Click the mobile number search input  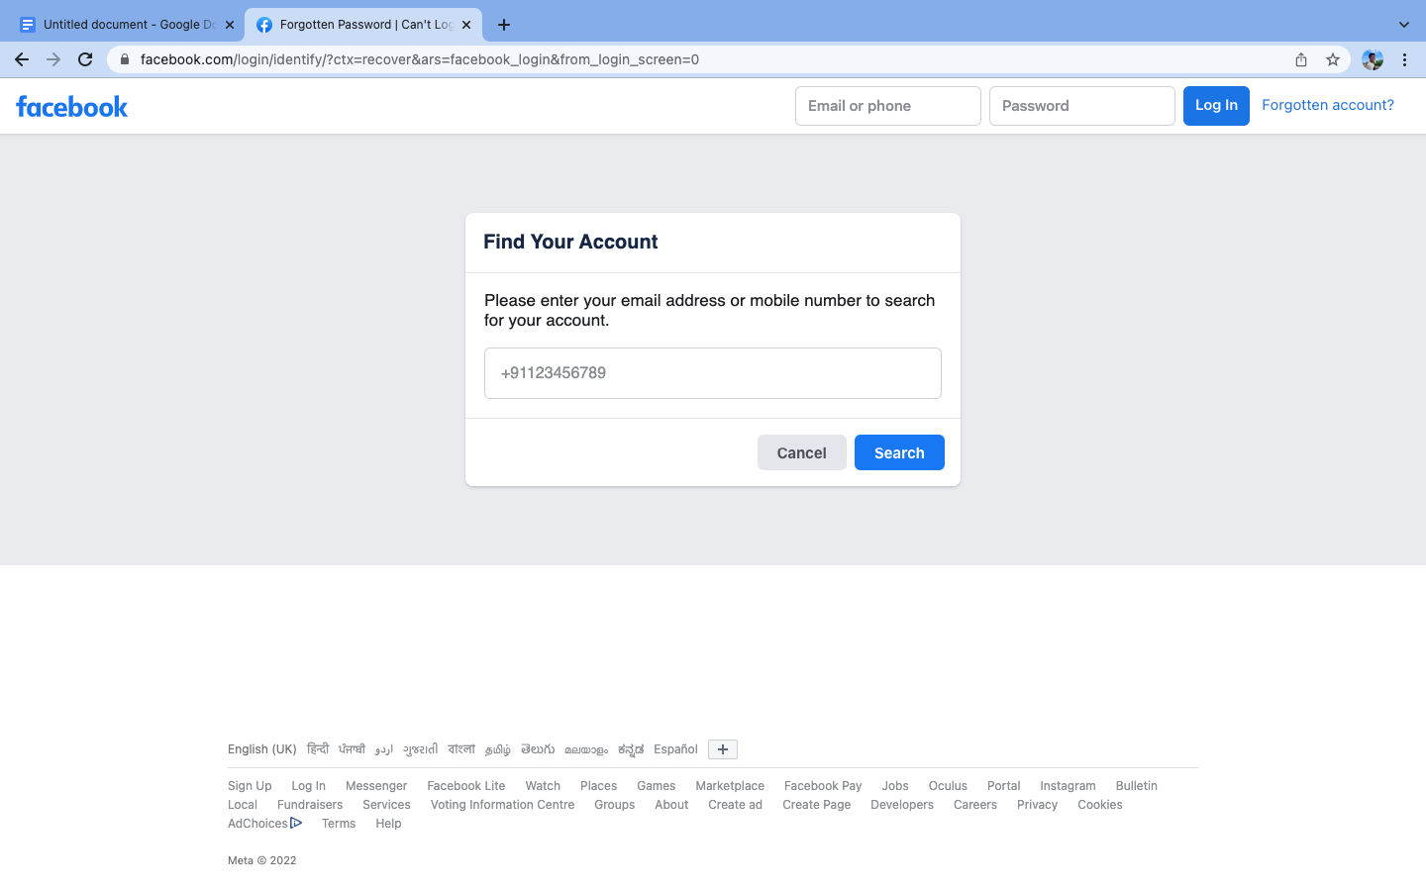713,373
